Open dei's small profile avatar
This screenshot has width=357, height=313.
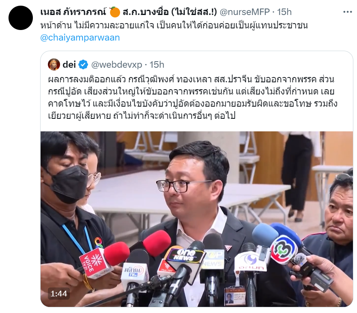(x=54, y=64)
